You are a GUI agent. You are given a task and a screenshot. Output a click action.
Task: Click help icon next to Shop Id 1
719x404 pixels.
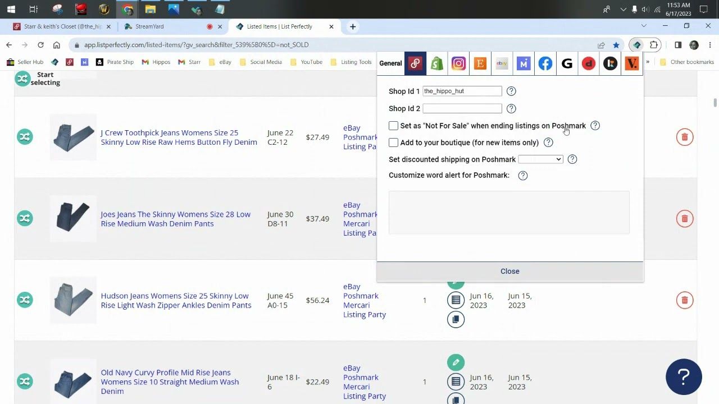pyautogui.click(x=511, y=91)
